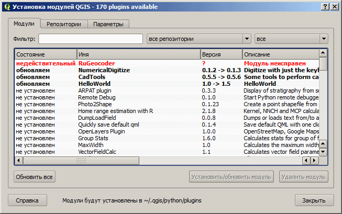The image size is (342, 214).
Task: Click the vertical scrollbar down arrow
Action: coord(323,151)
